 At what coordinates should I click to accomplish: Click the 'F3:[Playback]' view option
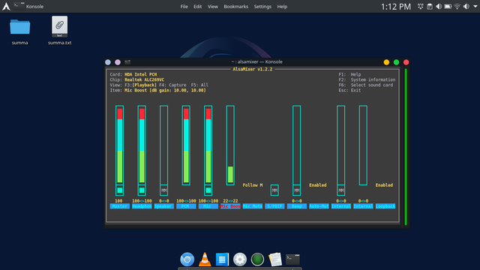click(x=140, y=85)
